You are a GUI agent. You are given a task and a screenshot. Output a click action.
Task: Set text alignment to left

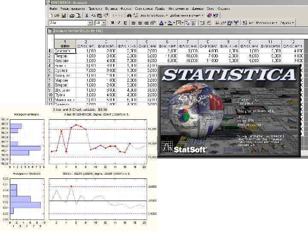click(x=133, y=23)
